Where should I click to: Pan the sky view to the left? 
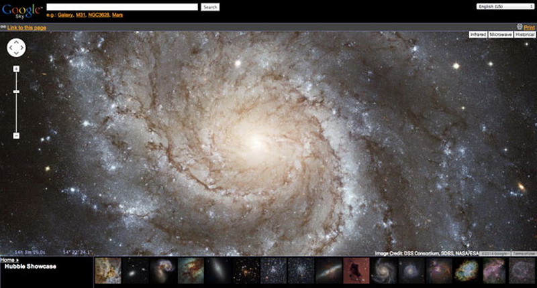tap(11, 48)
